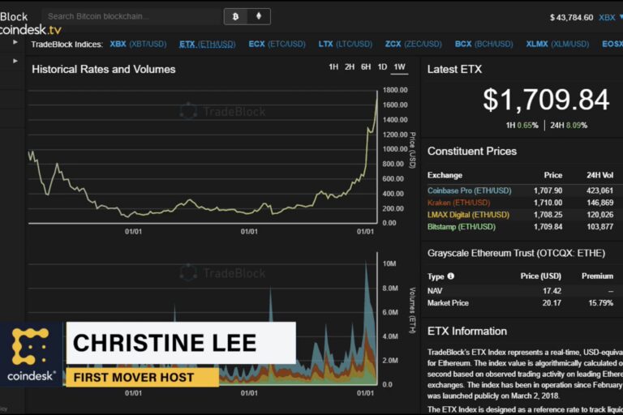The height and width of the screenshot is (415, 623).
Task: Click the coindesk logo in the overlay
Action: [x=32, y=354]
